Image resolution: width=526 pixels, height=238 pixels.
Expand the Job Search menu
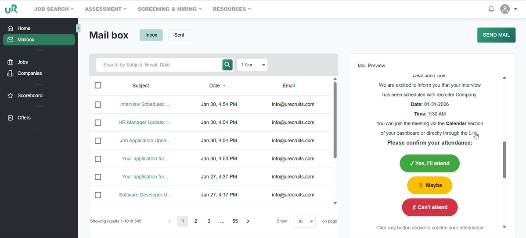pyautogui.click(x=54, y=9)
